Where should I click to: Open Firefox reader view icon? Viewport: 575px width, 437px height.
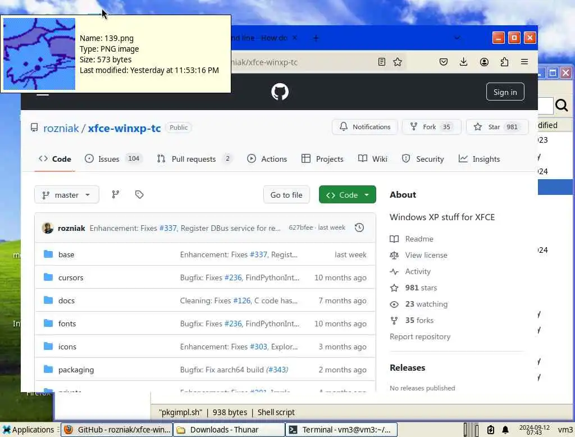pos(382,62)
